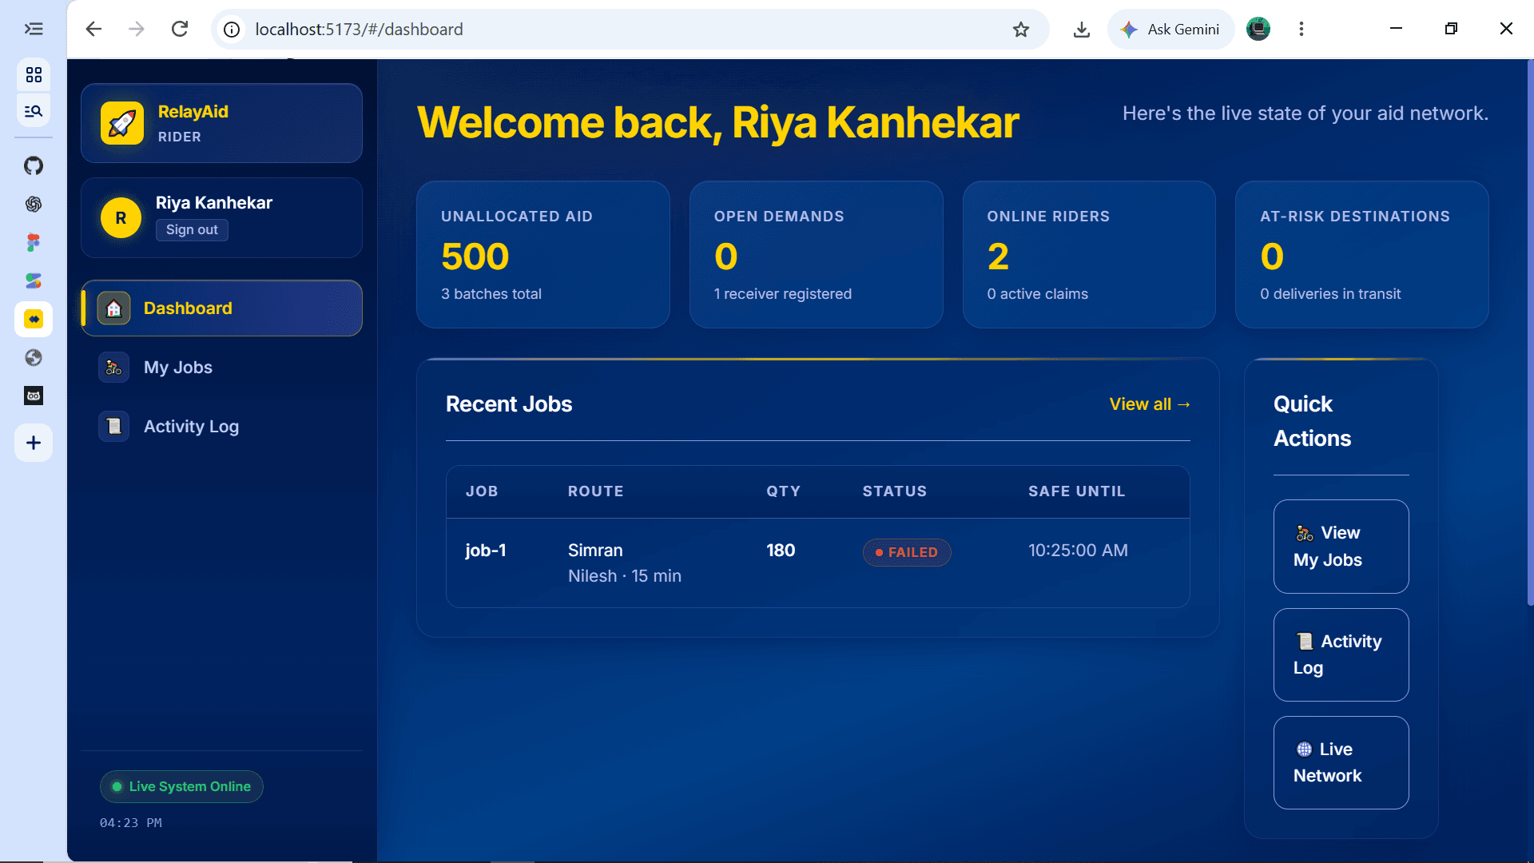
Task: Click the browser back arrow
Action: click(x=93, y=30)
